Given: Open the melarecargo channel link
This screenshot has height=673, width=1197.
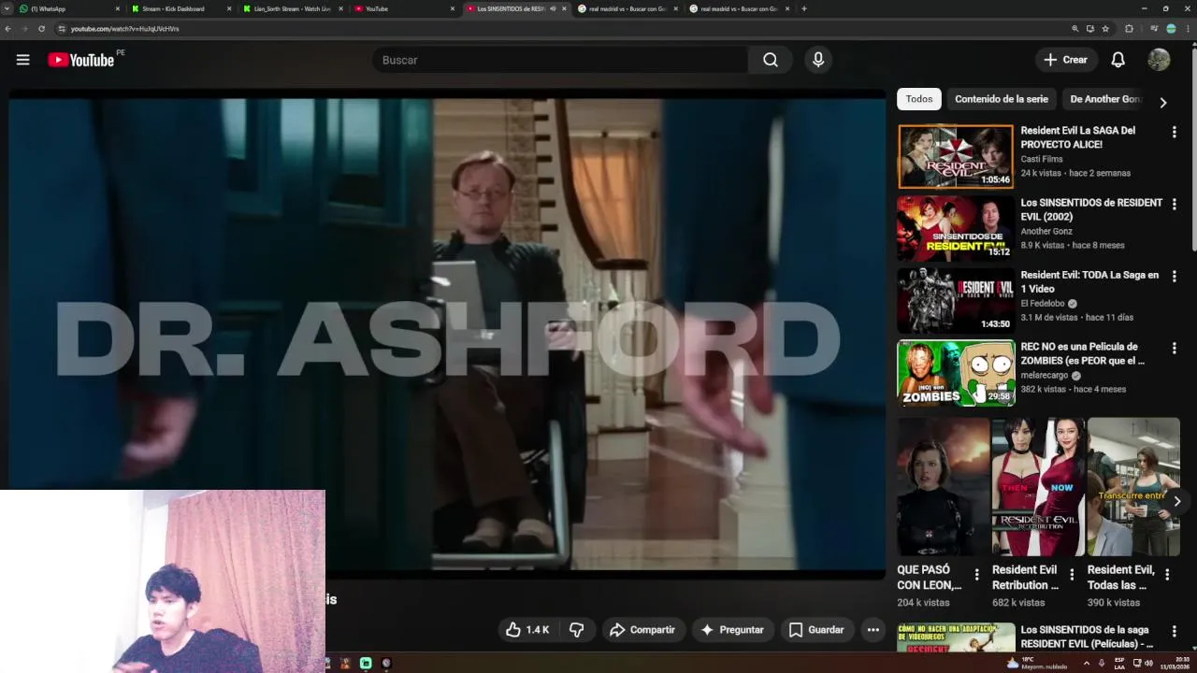Looking at the screenshot, I should (x=1044, y=376).
